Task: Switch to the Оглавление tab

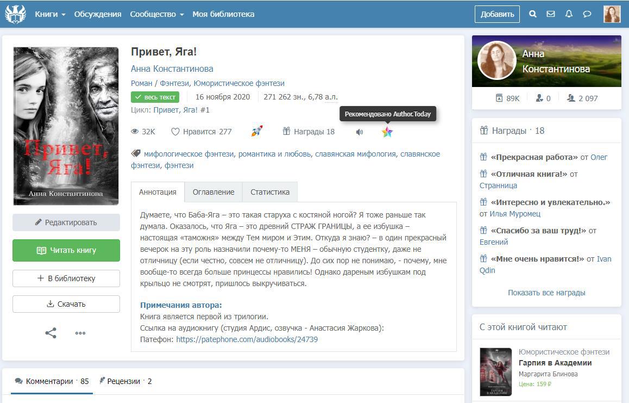Action: click(x=213, y=192)
